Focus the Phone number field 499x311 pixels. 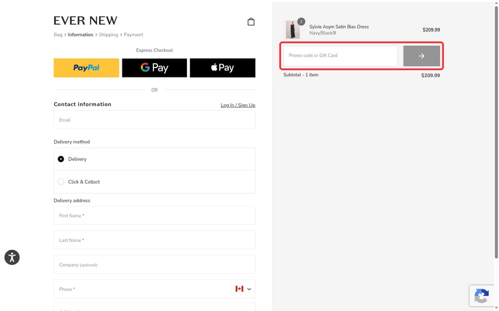(x=142, y=289)
